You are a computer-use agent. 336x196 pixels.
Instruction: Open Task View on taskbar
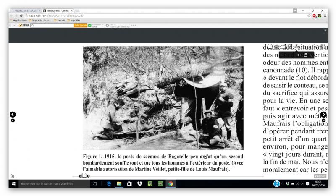click(95, 184)
